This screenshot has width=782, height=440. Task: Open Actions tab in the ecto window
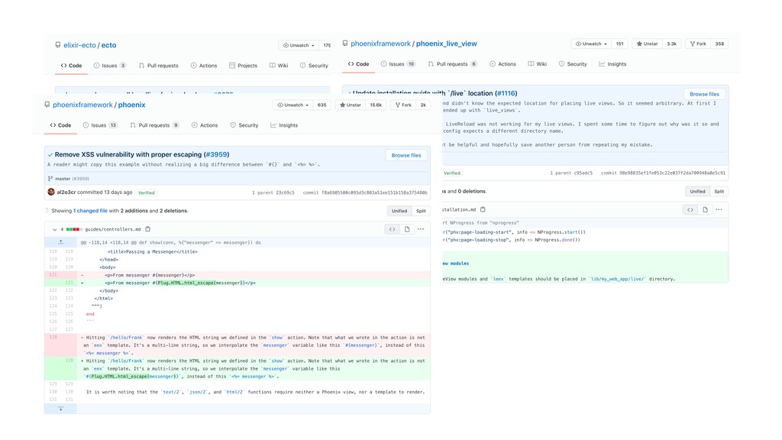coord(203,66)
